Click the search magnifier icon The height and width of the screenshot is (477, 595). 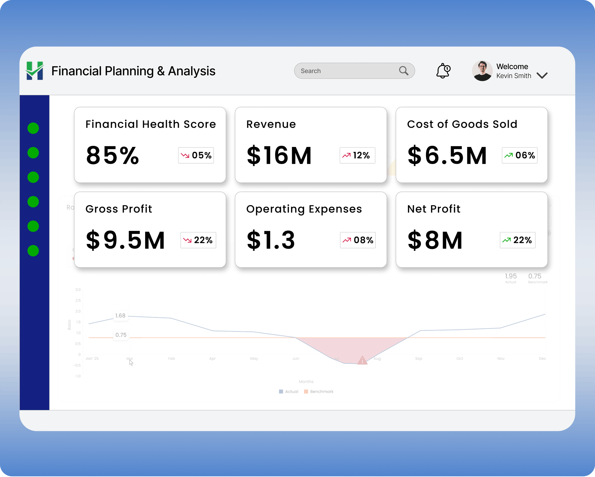(403, 71)
